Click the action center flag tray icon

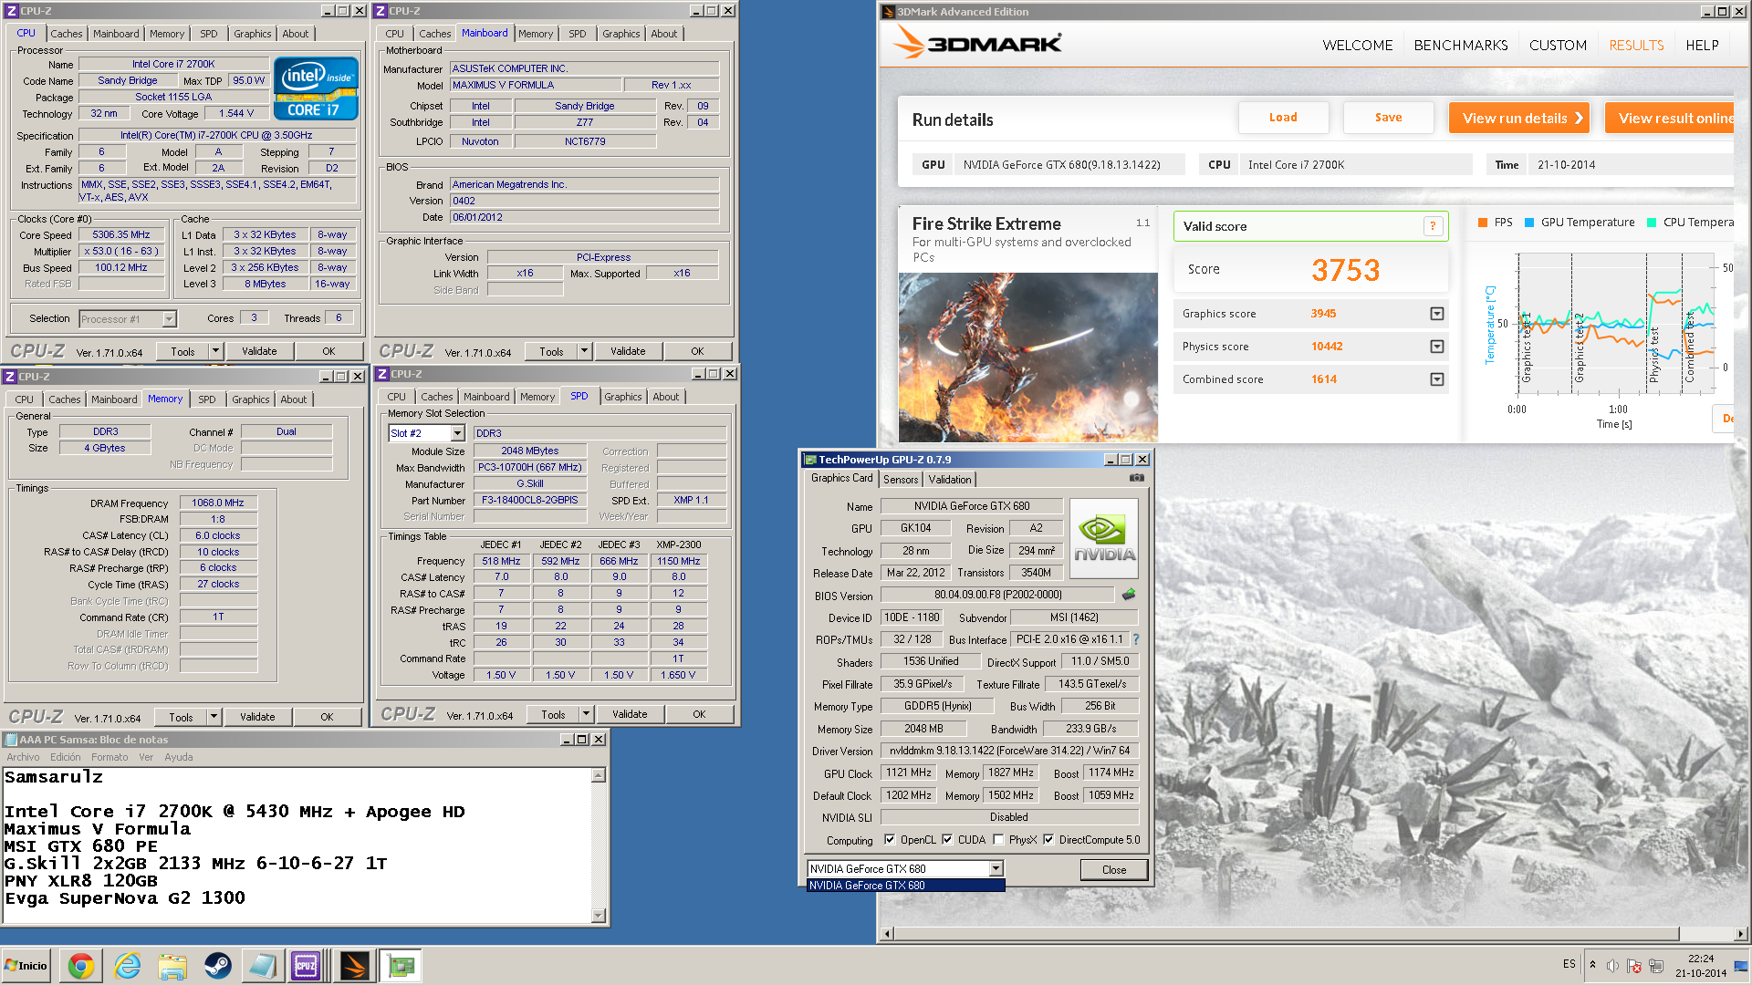[1634, 966]
